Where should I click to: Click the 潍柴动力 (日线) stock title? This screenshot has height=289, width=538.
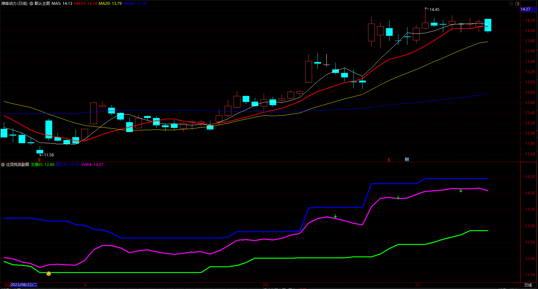14,4
